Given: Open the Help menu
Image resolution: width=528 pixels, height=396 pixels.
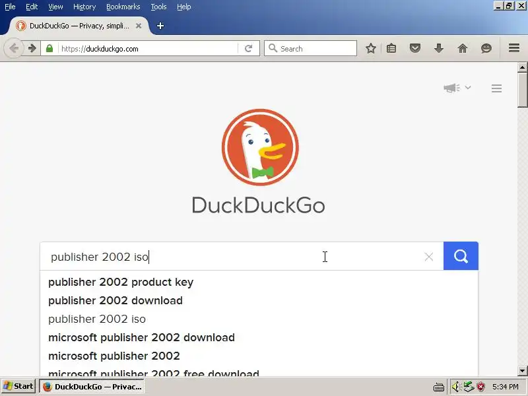Looking at the screenshot, I should click(x=184, y=7).
